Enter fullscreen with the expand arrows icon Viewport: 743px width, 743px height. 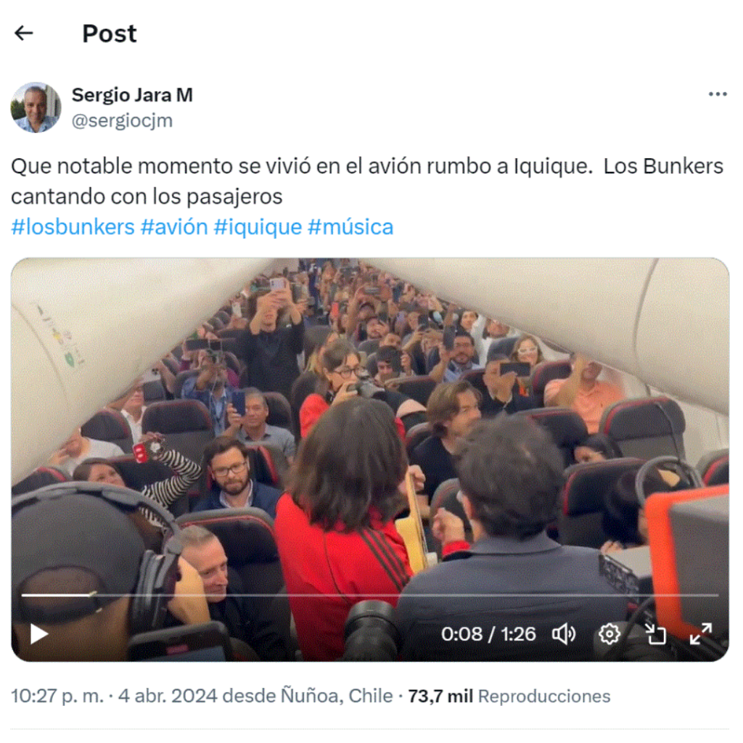[x=701, y=633]
